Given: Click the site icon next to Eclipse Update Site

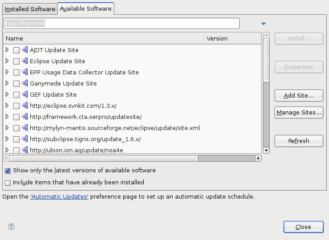Looking at the screenshot, I should [25, 61].
